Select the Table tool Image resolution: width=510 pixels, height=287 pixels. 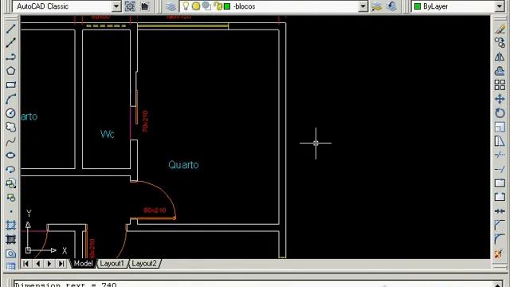[10, 266]
